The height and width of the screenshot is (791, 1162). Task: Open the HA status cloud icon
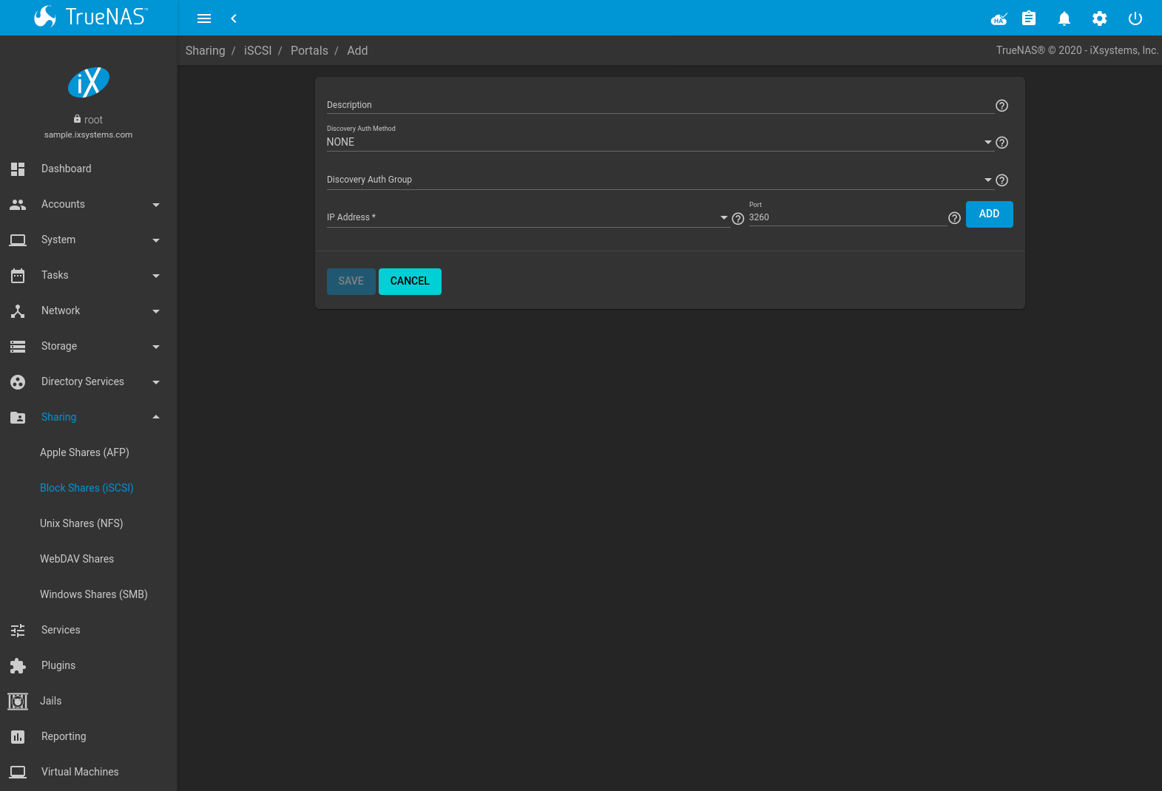[999, 18]
